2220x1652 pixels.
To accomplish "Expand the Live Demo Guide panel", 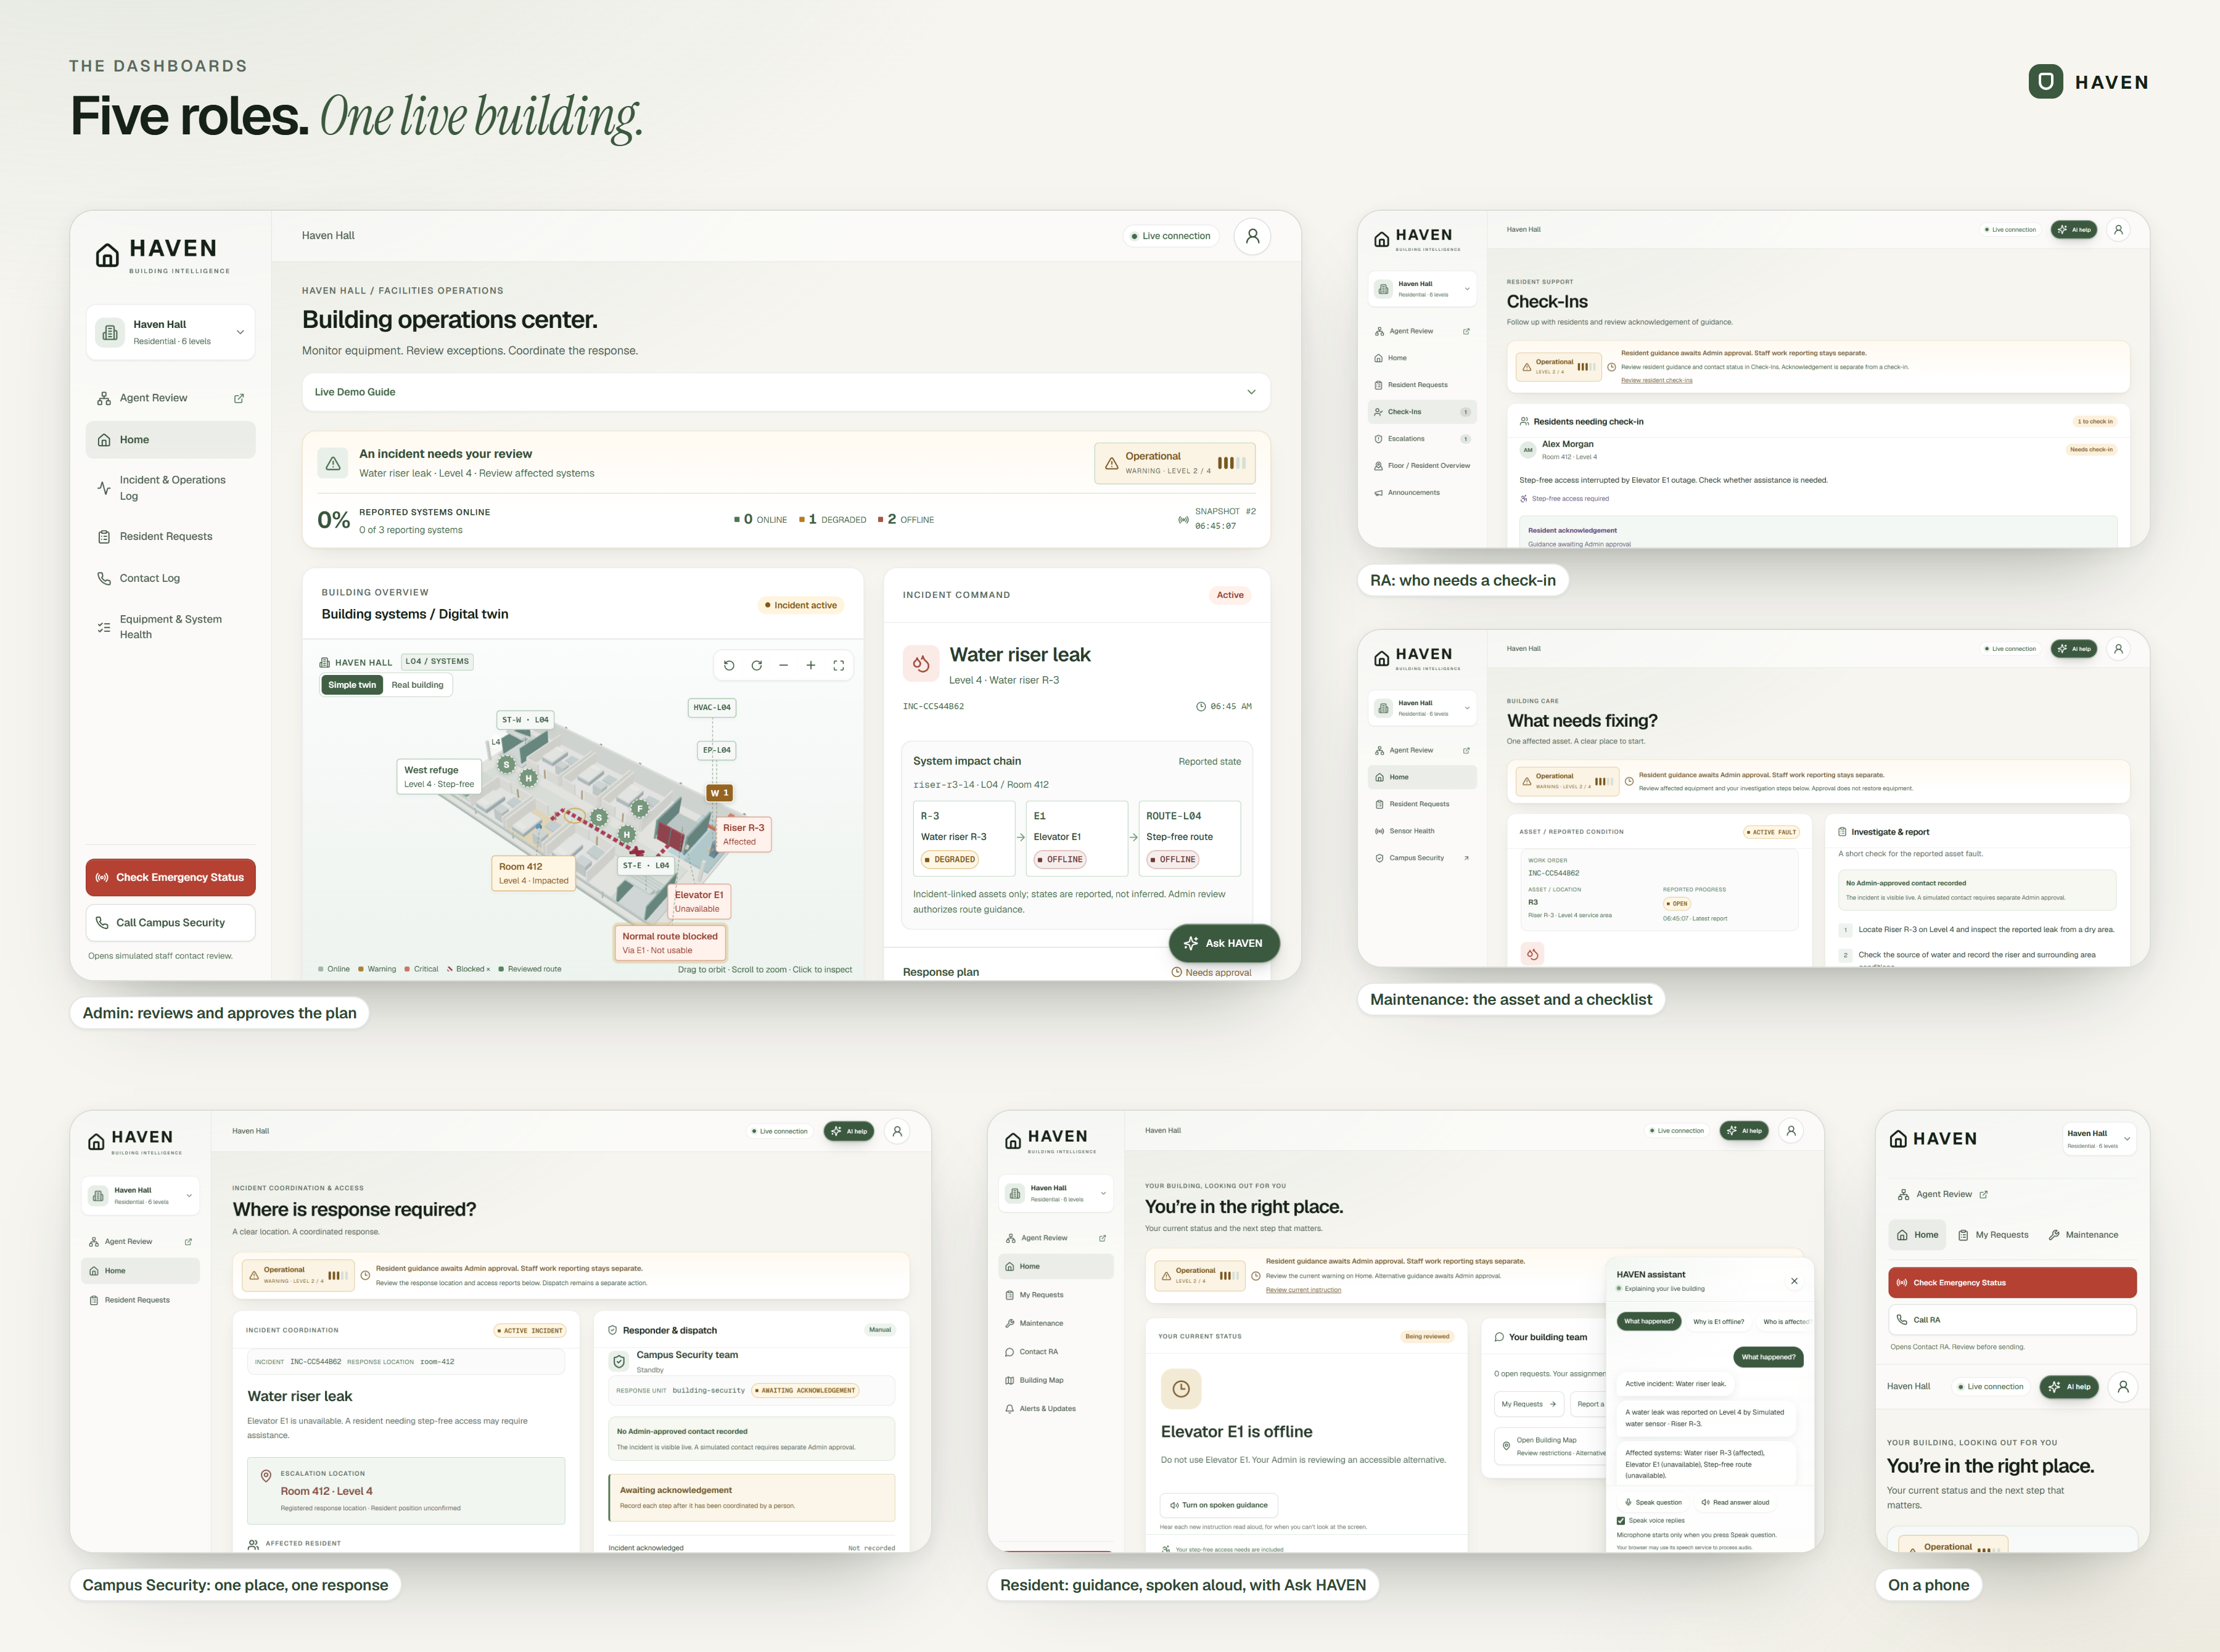I will pos(786,392).
